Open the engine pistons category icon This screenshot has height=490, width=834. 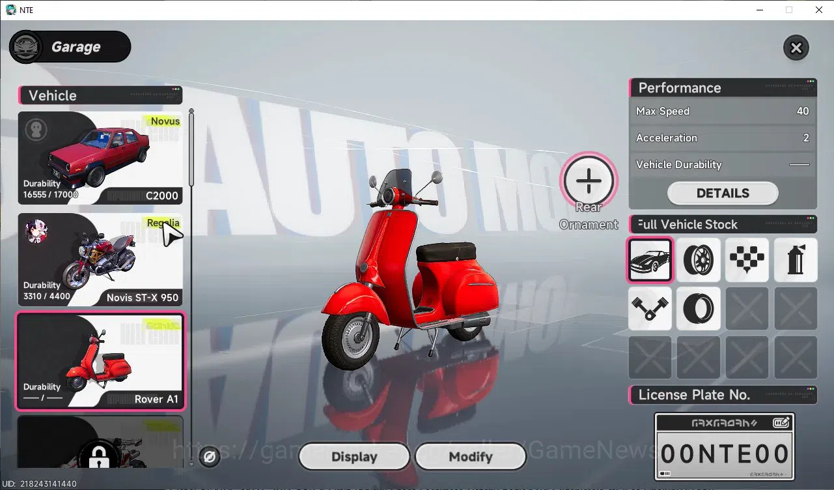[x=650, y=309]
